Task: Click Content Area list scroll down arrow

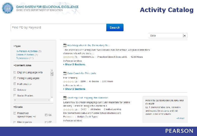Action: tap(52, 97)
